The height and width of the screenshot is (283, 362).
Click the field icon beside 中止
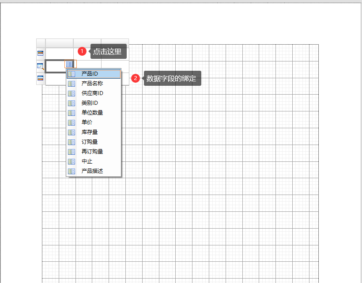pyautogui.click(x=72, y=161)
